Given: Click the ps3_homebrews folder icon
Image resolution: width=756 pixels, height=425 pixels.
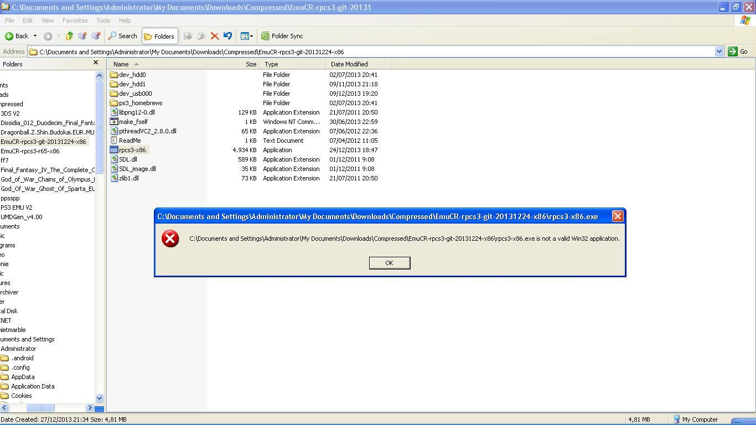Looking at the screenshot, I should click(114, 103).
